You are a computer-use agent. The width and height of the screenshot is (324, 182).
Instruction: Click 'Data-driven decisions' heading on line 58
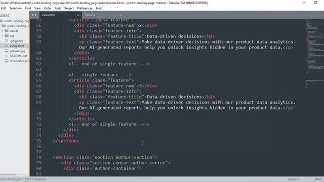pyautogui.click(x=174, y=36)
